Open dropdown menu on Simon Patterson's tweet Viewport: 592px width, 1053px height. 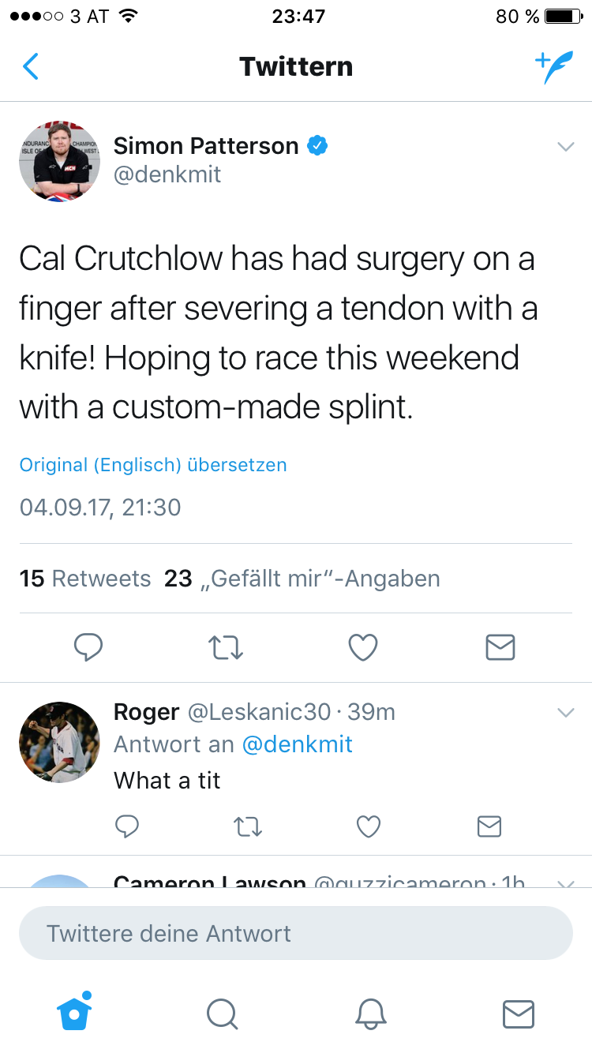click(565, 147)
